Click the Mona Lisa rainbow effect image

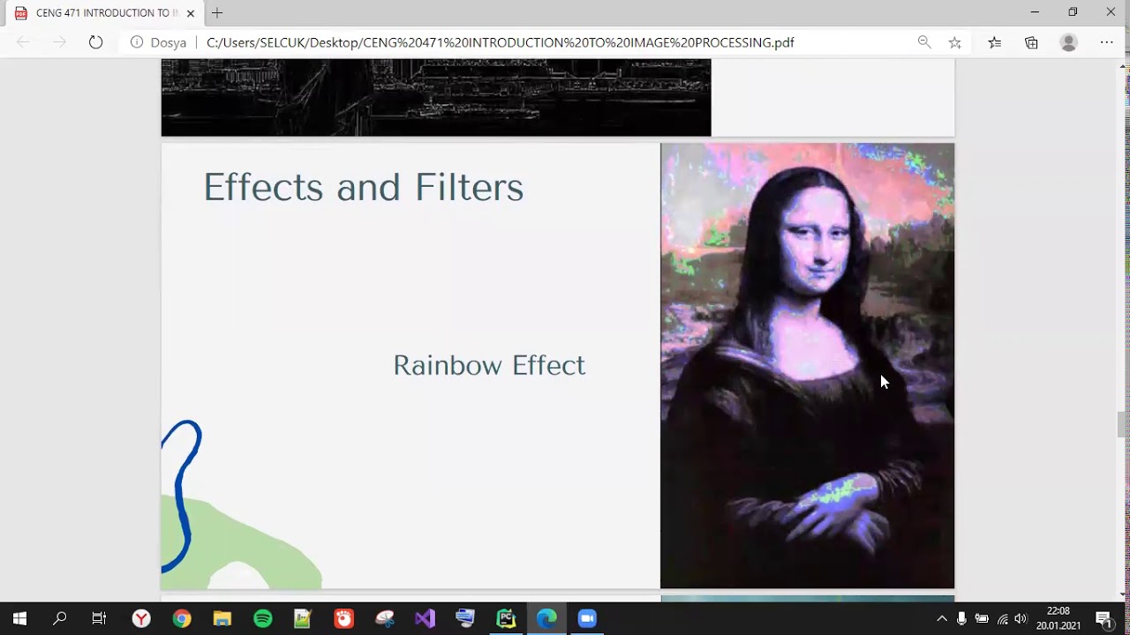(x=807, y=365)
